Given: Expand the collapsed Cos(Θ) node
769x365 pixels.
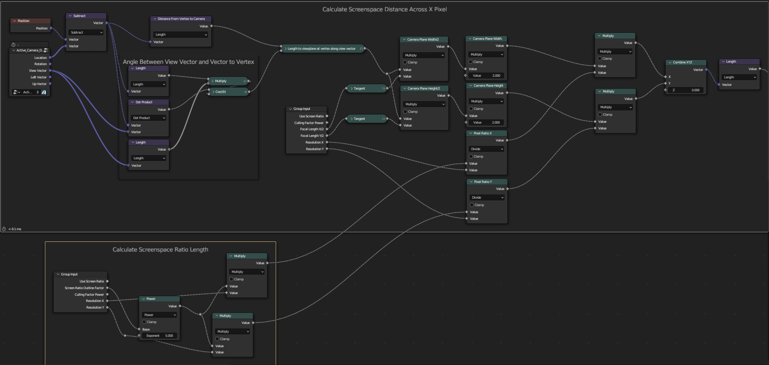Looking at the screenshot, I should point(213,92).
